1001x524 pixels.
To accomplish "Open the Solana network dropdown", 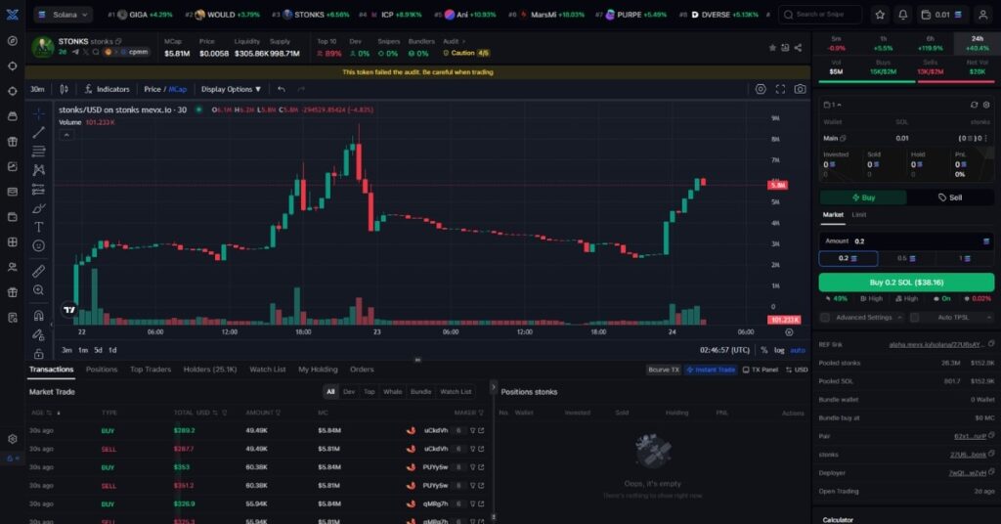I will (64, 14).
